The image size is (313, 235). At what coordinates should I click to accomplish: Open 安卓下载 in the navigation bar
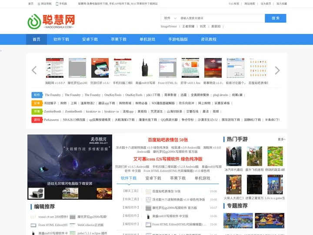click(90, 39)
